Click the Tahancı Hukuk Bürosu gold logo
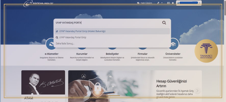This screenshot has width=226, height=102. [x=206, y=51]
